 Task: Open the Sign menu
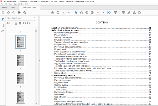pyautogui.click(x=15, y=4)
